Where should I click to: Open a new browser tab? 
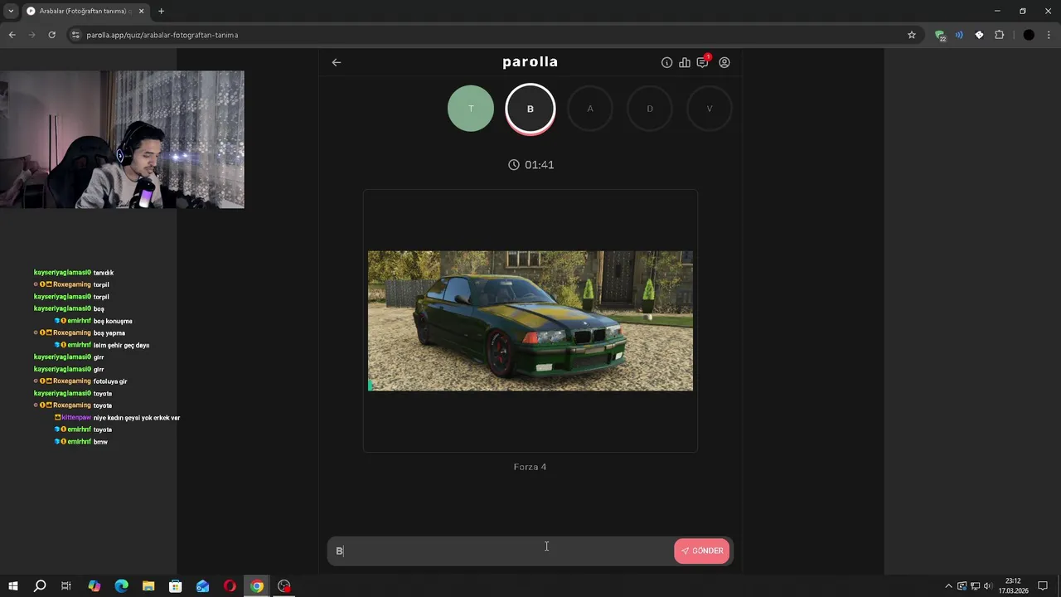pyautogui.click(x=162, y=11)
